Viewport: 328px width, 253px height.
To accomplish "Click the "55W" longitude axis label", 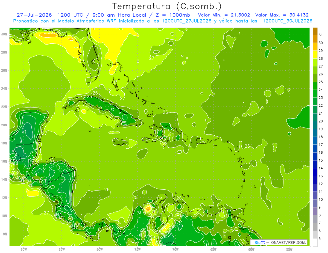I will (289, 249).
